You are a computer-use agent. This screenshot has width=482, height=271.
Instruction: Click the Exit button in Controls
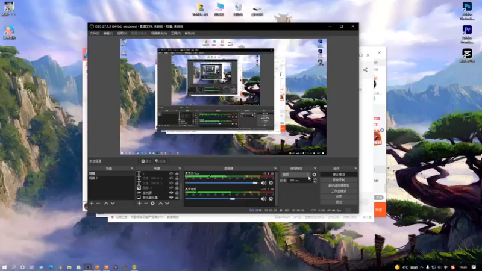(339, 202)
